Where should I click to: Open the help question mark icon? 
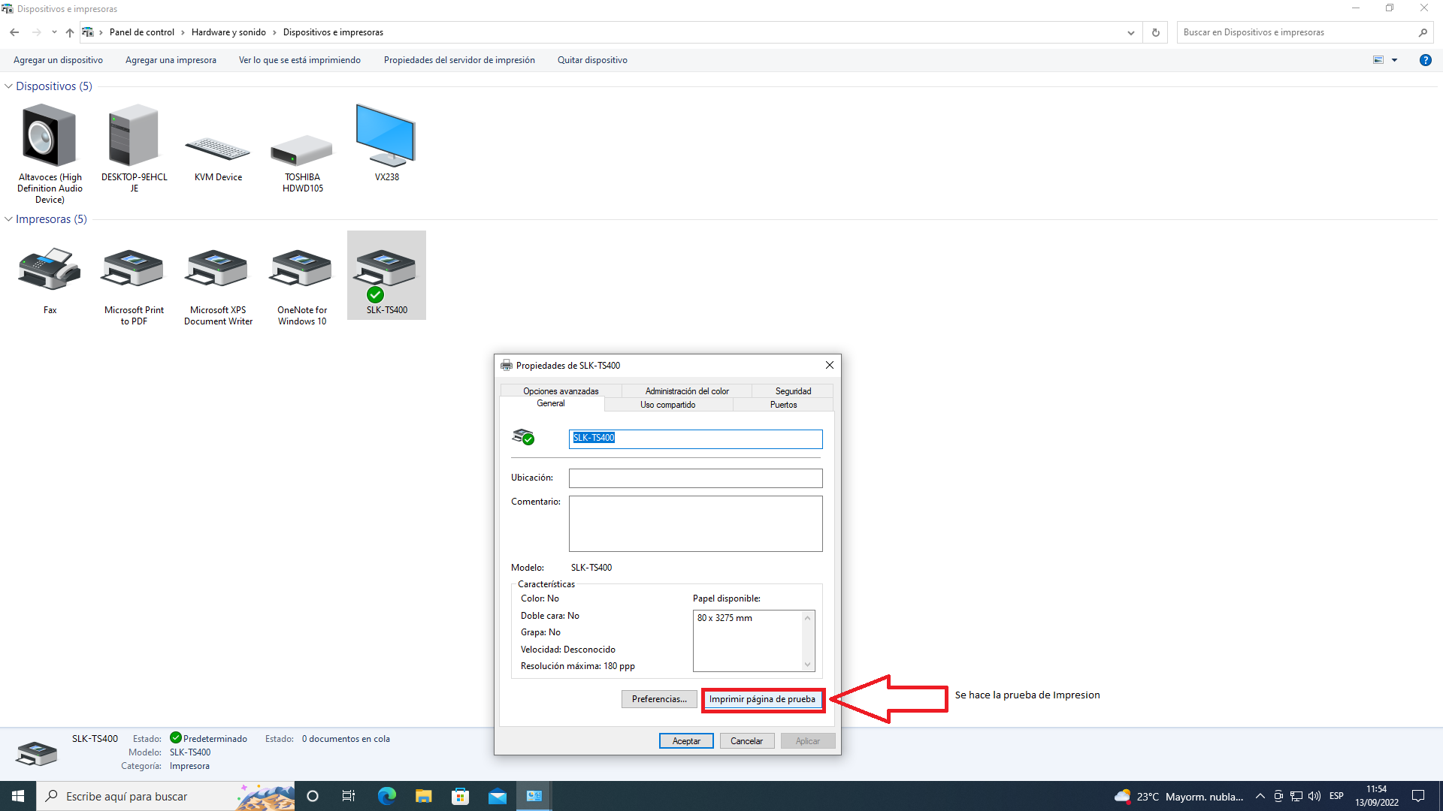click(1425, 60)
